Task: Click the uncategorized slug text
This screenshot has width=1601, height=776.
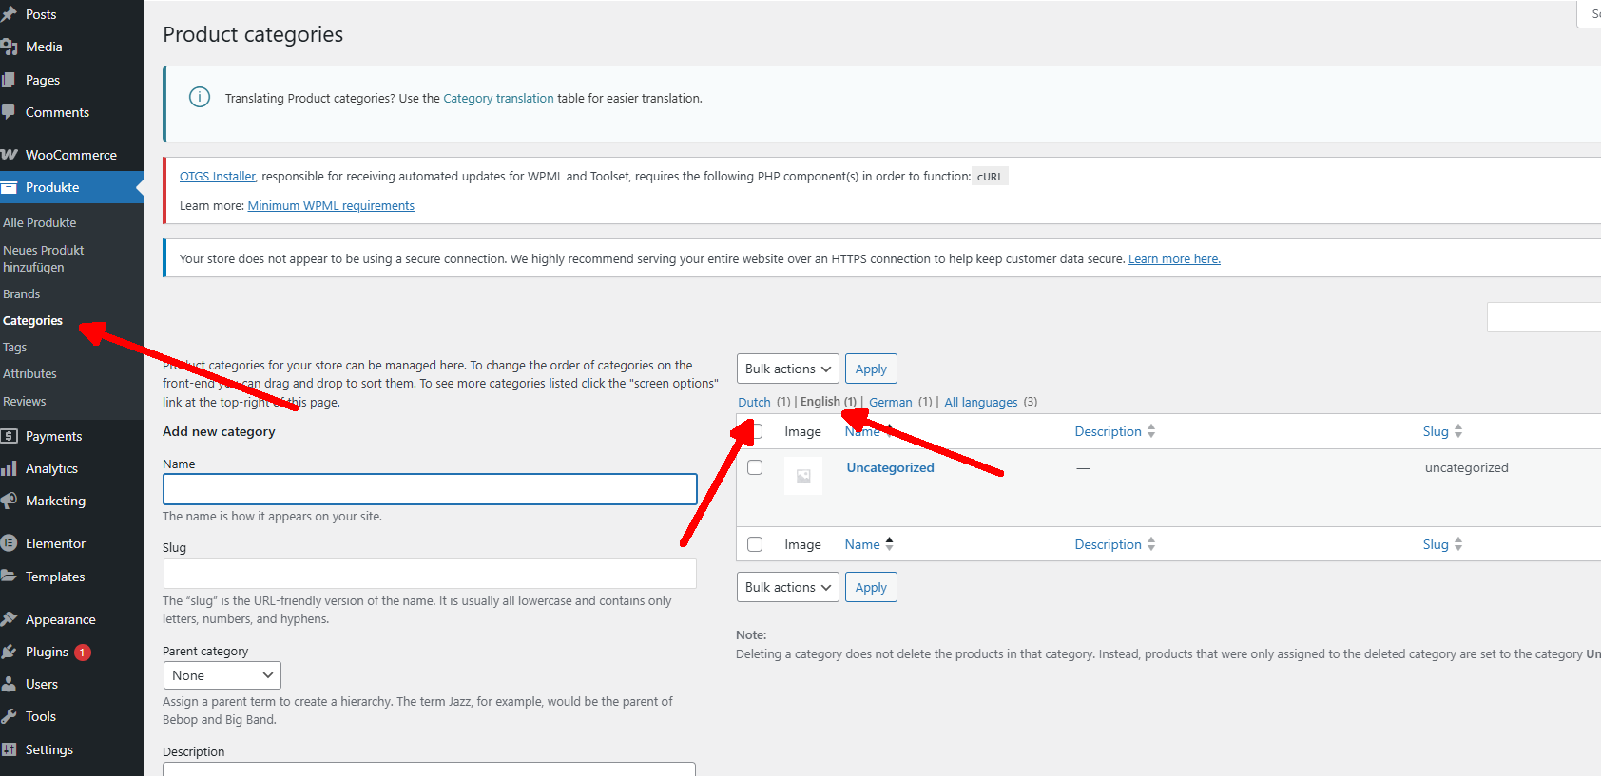Action: [x=1466, y=467]
